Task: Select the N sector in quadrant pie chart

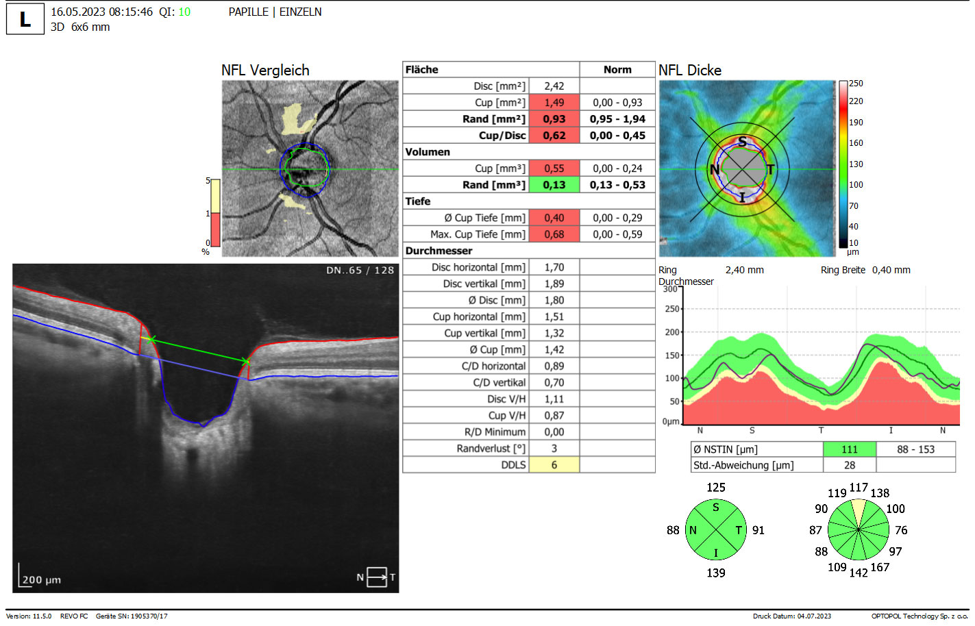Action: (693, 530)
